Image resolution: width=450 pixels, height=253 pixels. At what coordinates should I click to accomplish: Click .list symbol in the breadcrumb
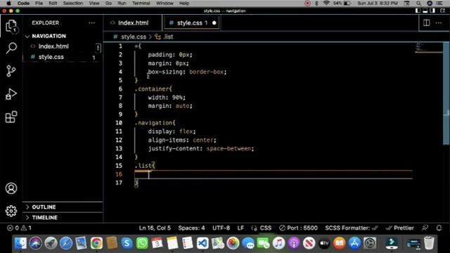point(168,37)
